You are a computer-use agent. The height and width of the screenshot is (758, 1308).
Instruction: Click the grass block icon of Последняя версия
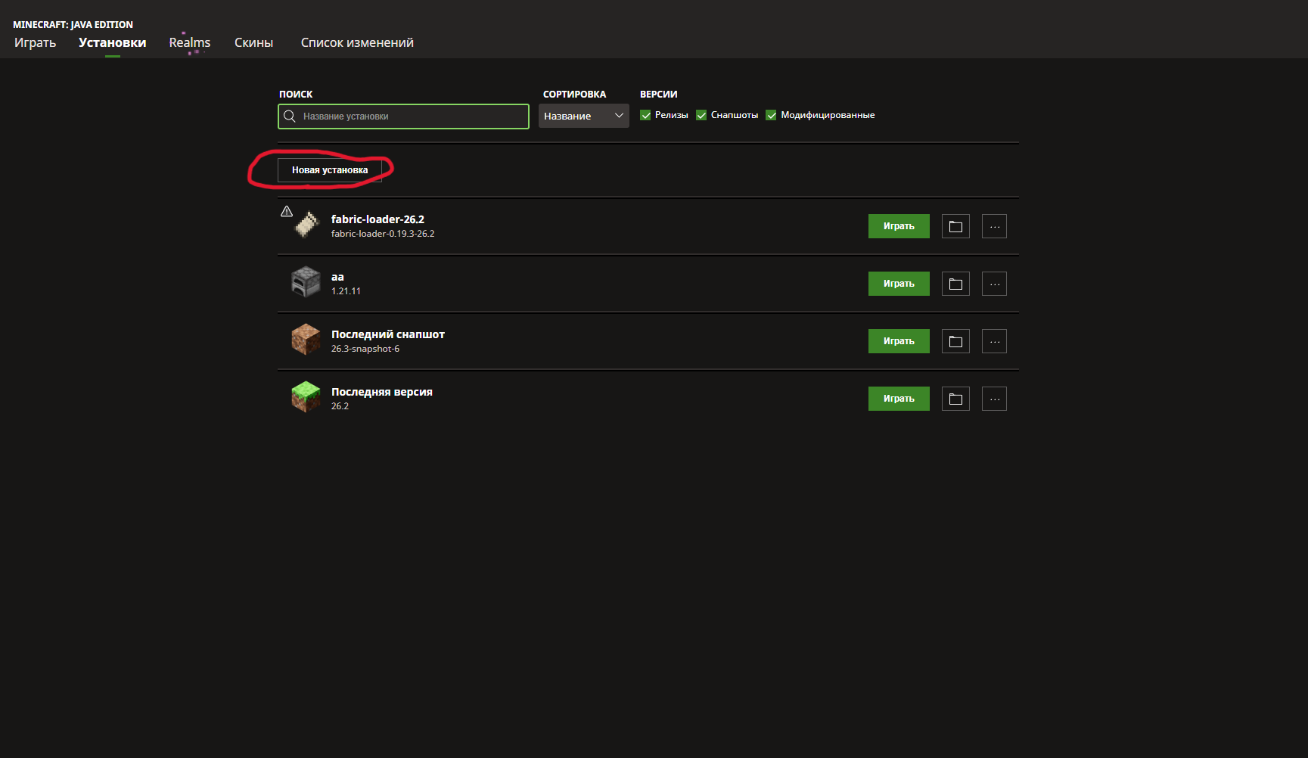(306, 397)
